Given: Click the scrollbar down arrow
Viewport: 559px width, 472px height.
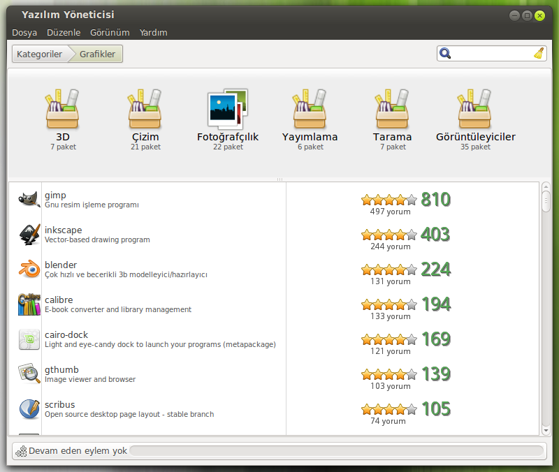Looking at the screenshot, I should pyautogui.click(x=546, y=430).
